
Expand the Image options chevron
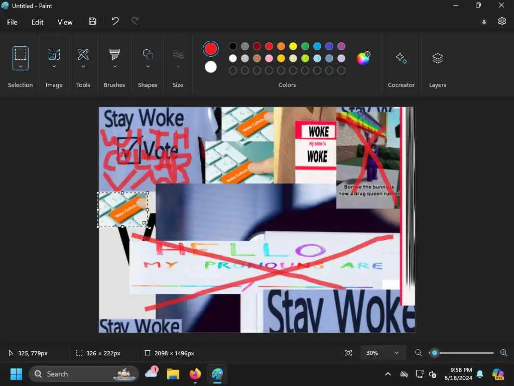point(54,67)
